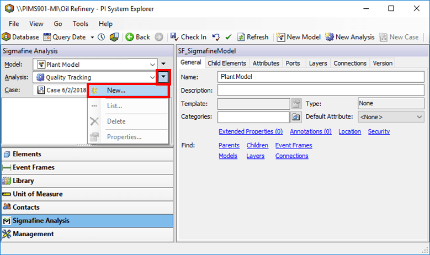Screen dimensions: 430x255
Task: Open the Management navigator section
Action: click(87, 234)
